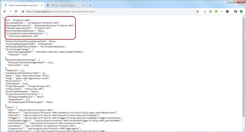
Task: Click the vertical scrollbar thumb
Action: (x=244, y=67)
